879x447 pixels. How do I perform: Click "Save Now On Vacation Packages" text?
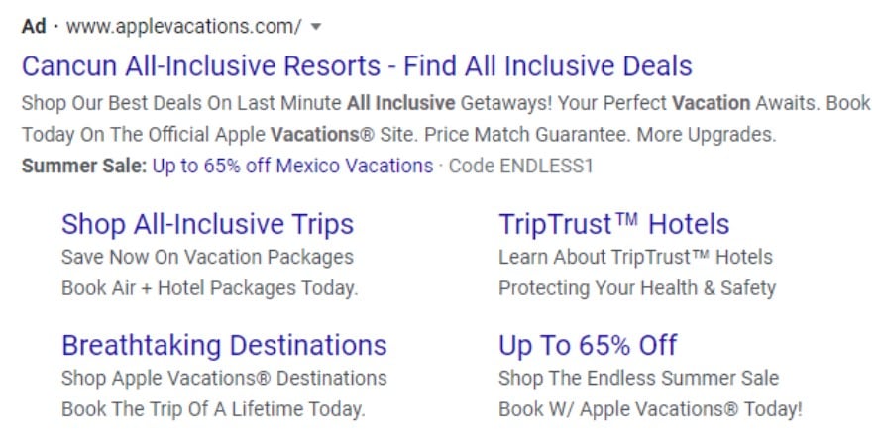click(x=207, y=257)
